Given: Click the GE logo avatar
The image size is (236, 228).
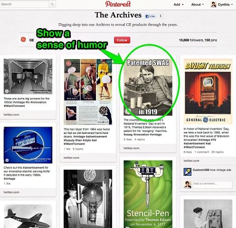Looking at the screenshot, I should [x=23, y=40].
